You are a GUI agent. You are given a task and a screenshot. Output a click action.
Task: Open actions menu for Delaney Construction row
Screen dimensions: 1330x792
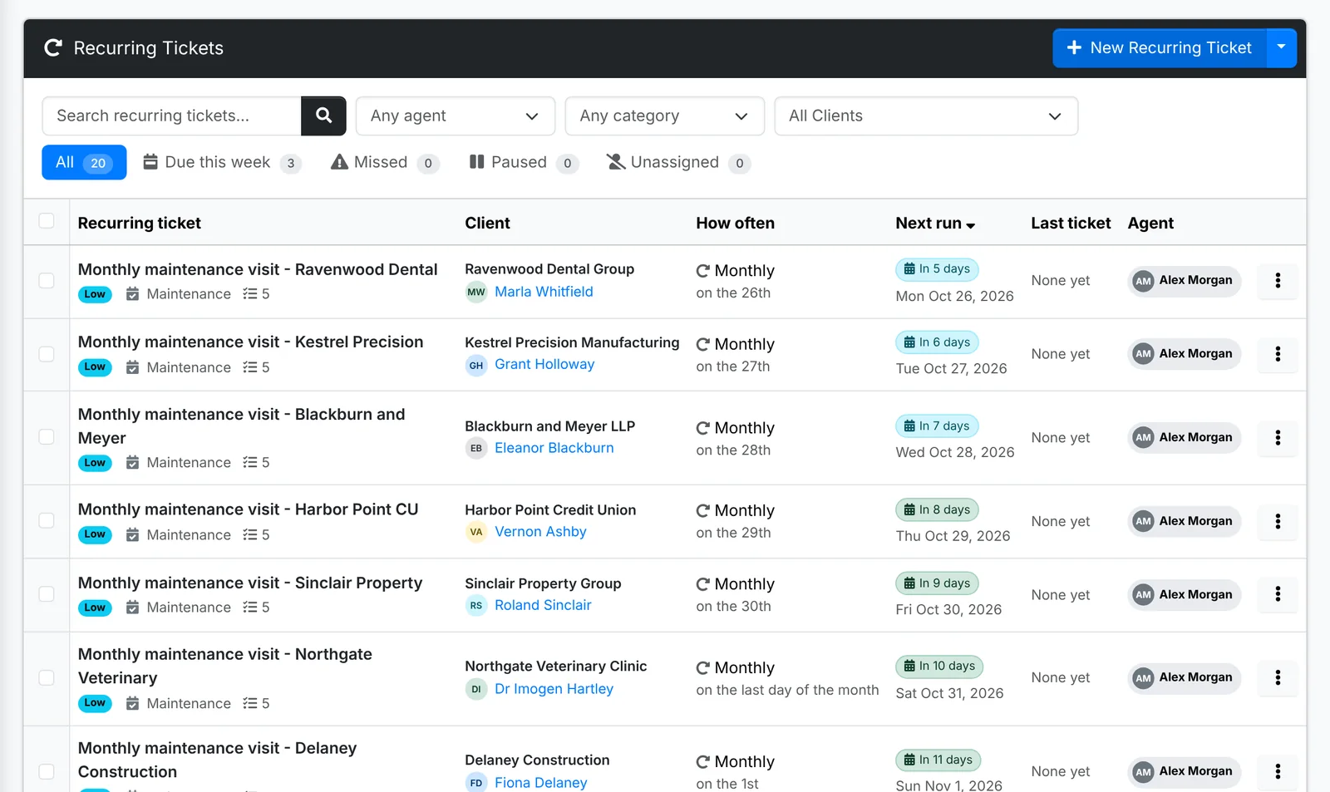pyautogui.click(x=1278, y=771)
